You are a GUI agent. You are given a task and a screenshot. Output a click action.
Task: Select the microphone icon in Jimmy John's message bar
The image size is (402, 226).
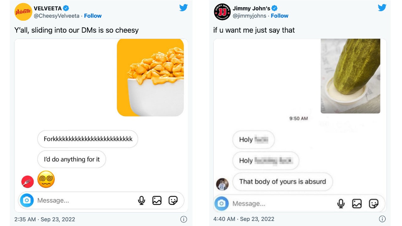pyautogui.click(x=341, y=203)
